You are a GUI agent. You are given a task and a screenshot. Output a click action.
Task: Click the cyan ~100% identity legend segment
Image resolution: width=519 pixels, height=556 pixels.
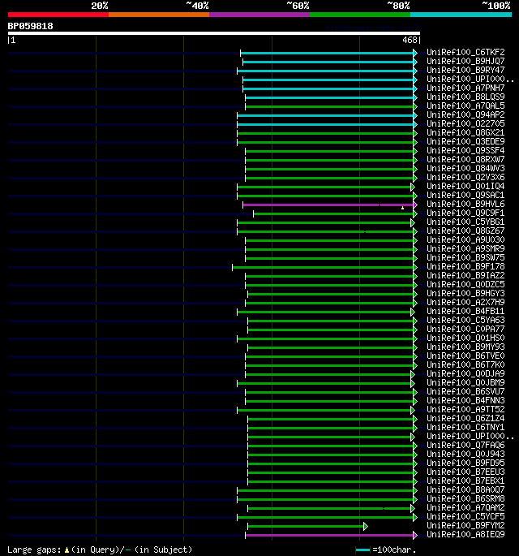pyautogui.click(x=461, y=15)
